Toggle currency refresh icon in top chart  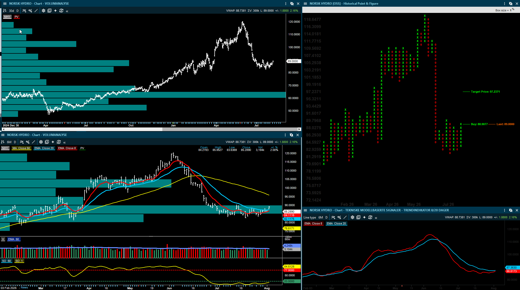pos(61,11)
